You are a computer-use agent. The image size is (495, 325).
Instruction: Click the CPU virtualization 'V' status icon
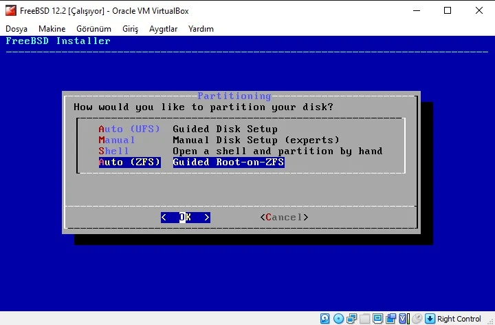404,319
